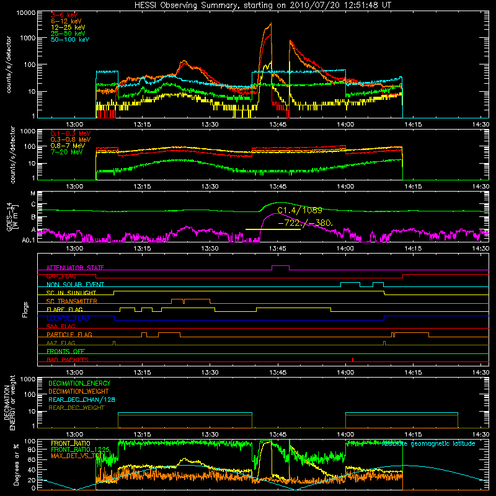Click the REAR_DEC_CHAN/128 legend label
Screen dimensions: 496x496
(82, 399)
